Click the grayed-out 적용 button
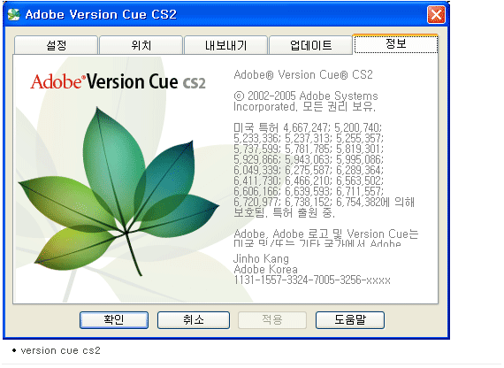Screen dimensions: 504x368 coord(272,320)
